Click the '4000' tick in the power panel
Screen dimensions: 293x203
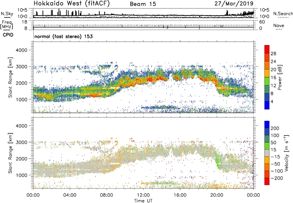[21, 50]
